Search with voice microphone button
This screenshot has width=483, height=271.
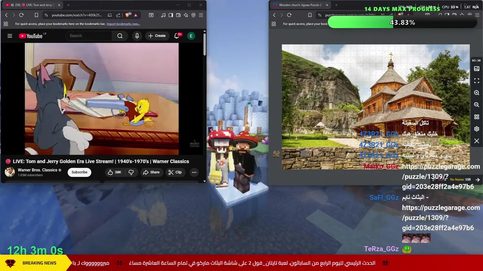pos(137,36)
